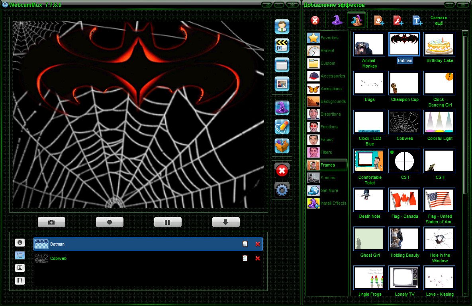Image resolution: width=472 pixels, height=306 pixels.
Task: Click the single purple wizard hat icon
Action: 337,20
